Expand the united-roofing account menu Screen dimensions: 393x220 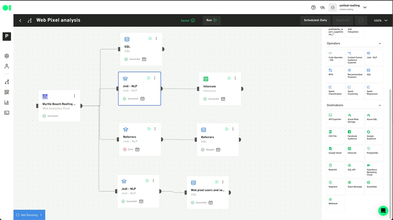click(365, 7)
